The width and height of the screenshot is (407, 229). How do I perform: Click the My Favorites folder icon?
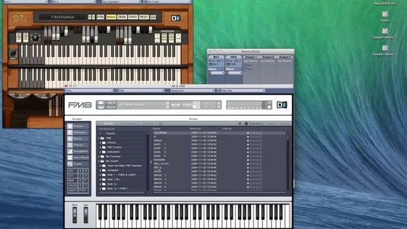point(102,156)
